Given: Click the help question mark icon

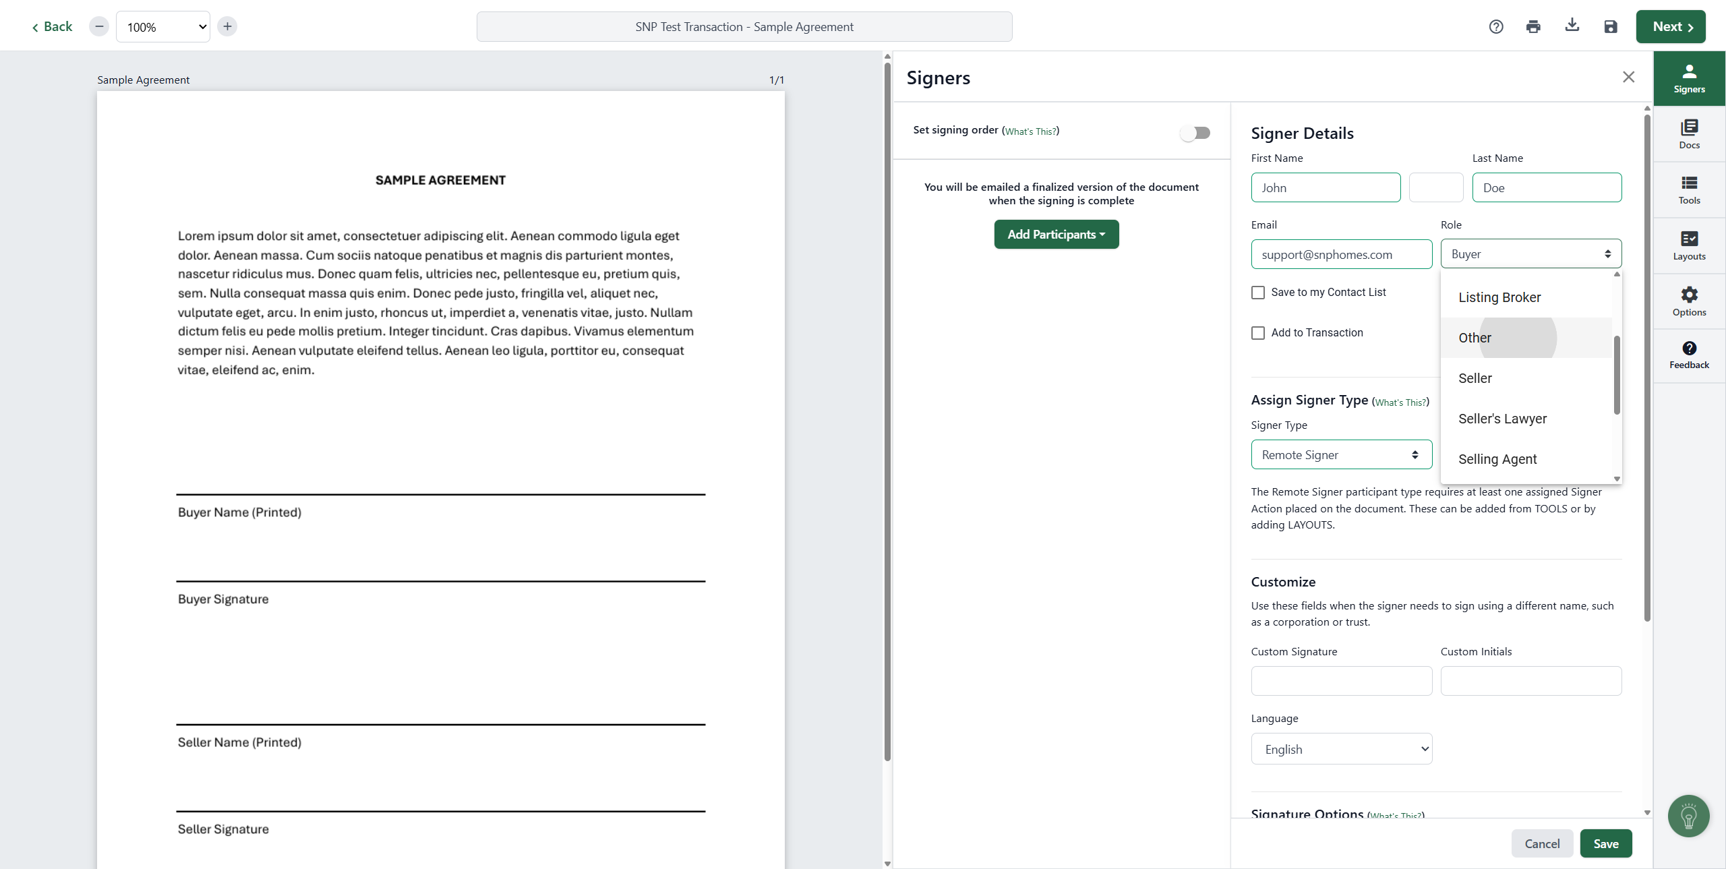Looking at the screenshot, I should point(1495,27).
